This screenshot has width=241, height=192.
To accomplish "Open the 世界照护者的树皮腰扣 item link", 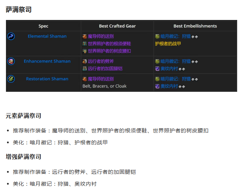I will point(109,51).
